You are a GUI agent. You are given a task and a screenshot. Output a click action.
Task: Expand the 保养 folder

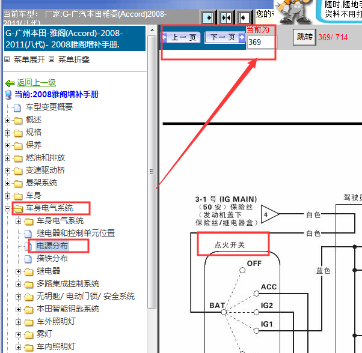7,146
